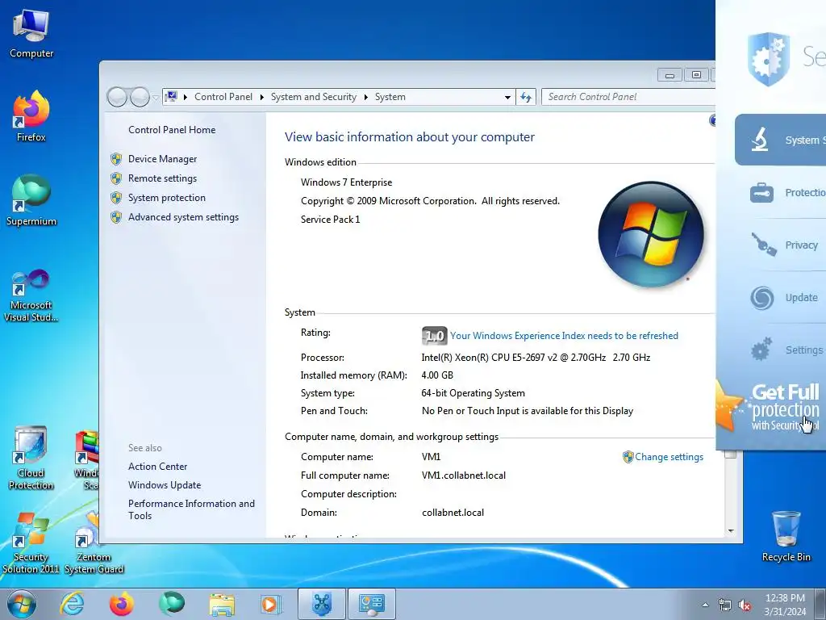Click the network tray icon
This screenshot has width=826, height=620.
[725, 605]
